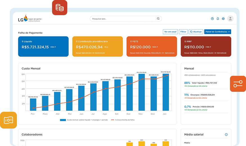Click the yellow banknote money icon
This screenshot has height=146, width=246.
[8, 120]
